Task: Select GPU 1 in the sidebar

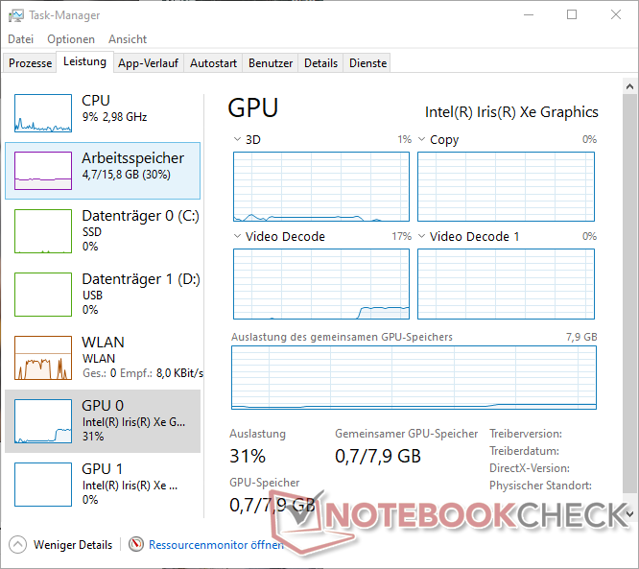Action: pos(103,485)
